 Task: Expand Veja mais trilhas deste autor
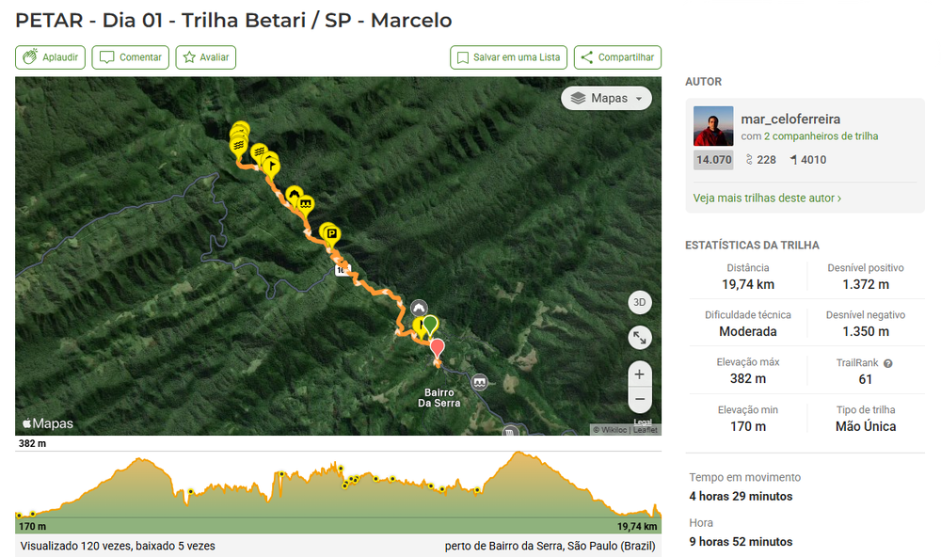[x=767, y=199]
